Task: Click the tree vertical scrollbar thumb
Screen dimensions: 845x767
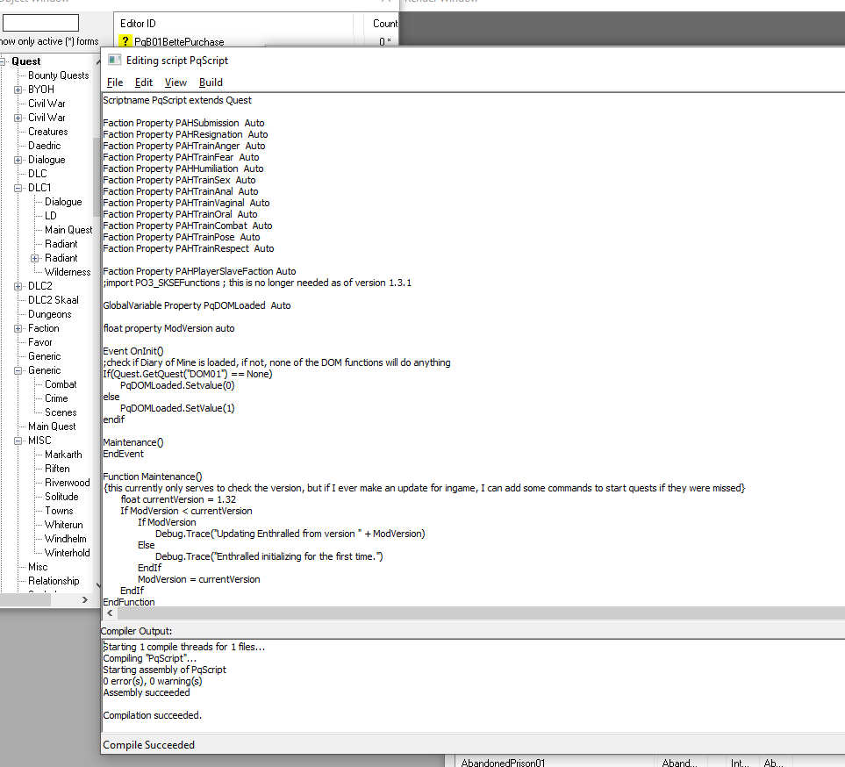Action: point(97,176)
